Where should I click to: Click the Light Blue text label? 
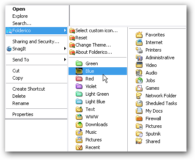pyautogui.click(x=95, y=102)
